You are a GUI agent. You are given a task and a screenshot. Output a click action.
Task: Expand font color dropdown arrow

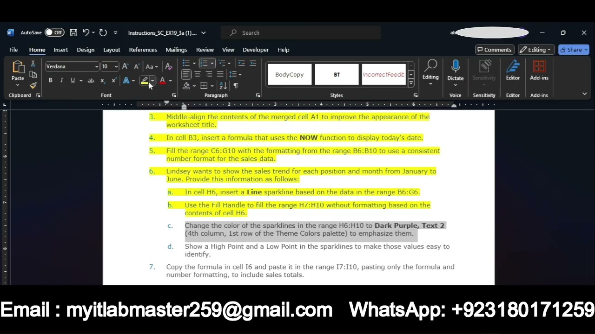(x=171, y=81)
